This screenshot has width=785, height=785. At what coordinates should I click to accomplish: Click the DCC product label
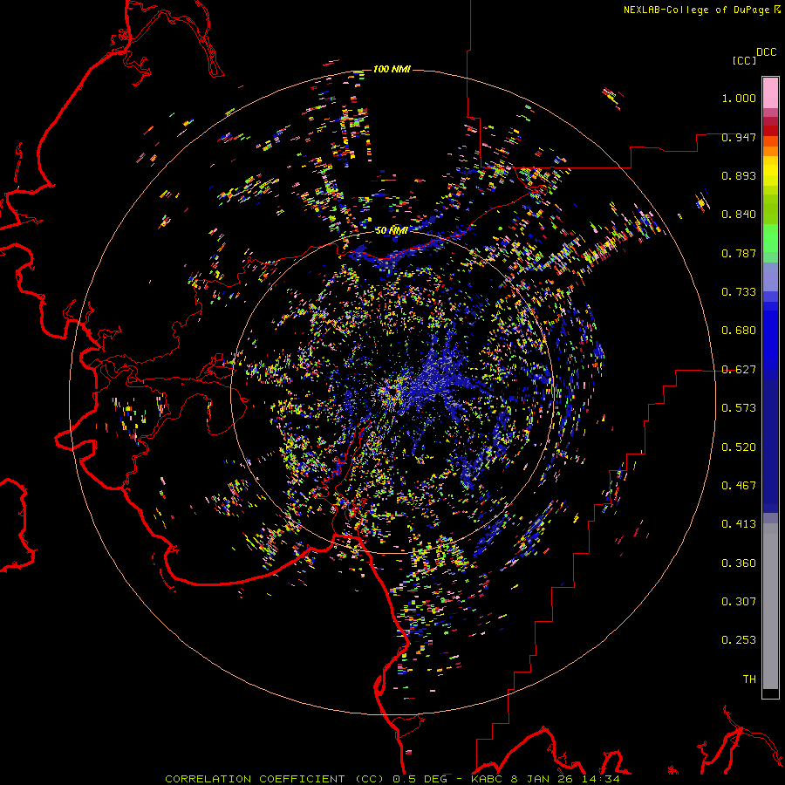point(766,52)
